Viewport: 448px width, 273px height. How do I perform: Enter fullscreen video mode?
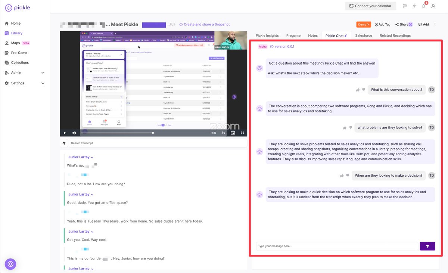242,133
